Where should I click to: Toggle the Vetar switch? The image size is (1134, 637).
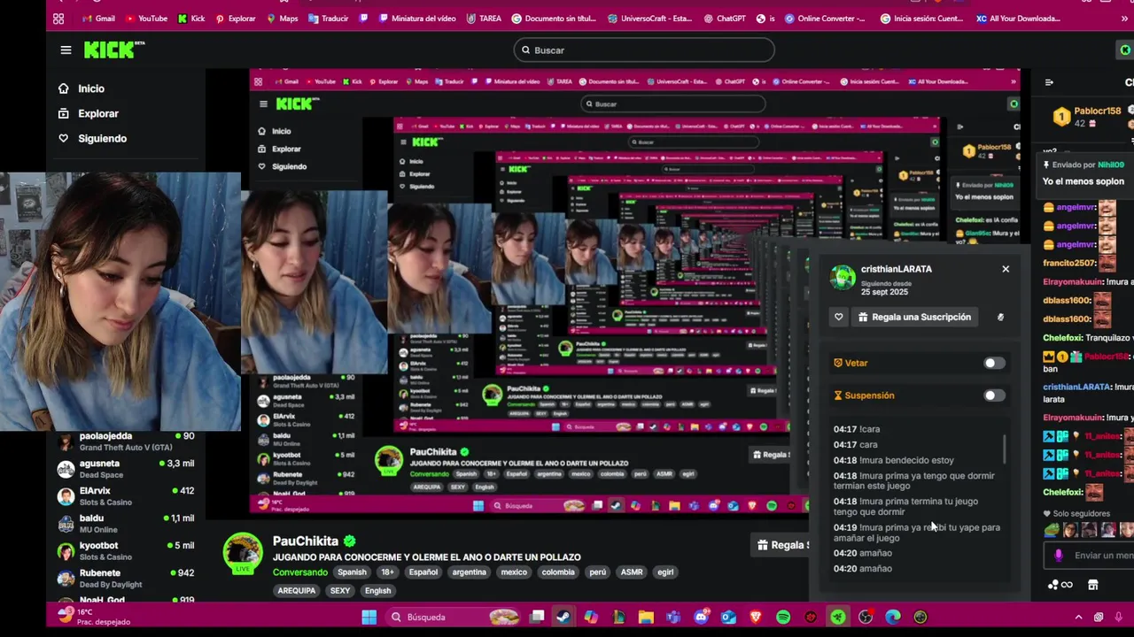coord(994,363)
